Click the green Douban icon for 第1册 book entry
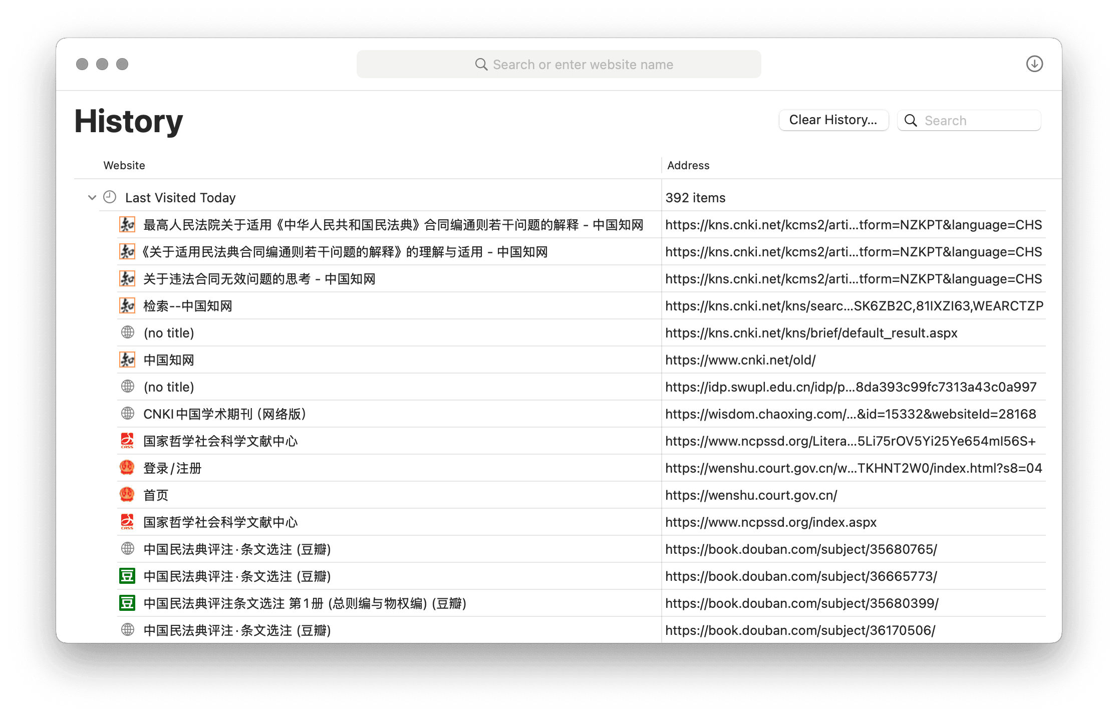 tap(127, 603)
